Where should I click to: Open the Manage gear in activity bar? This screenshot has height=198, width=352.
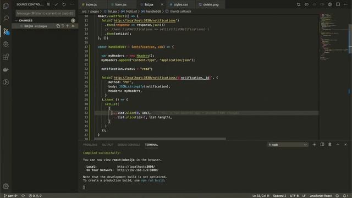pos(6,186)
